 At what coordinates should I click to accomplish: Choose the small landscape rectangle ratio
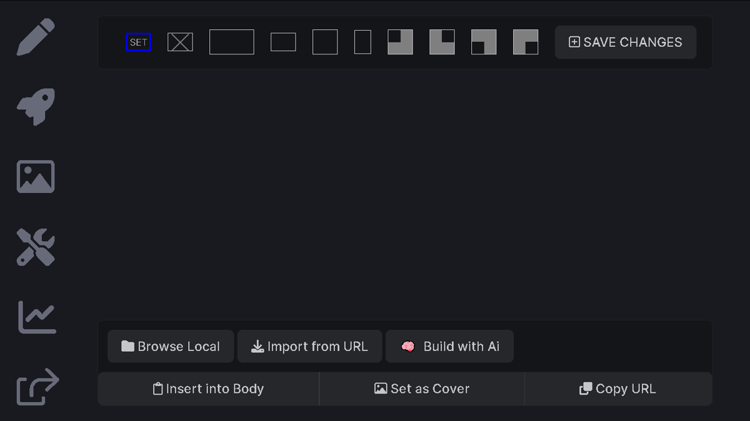coord(283,42)
